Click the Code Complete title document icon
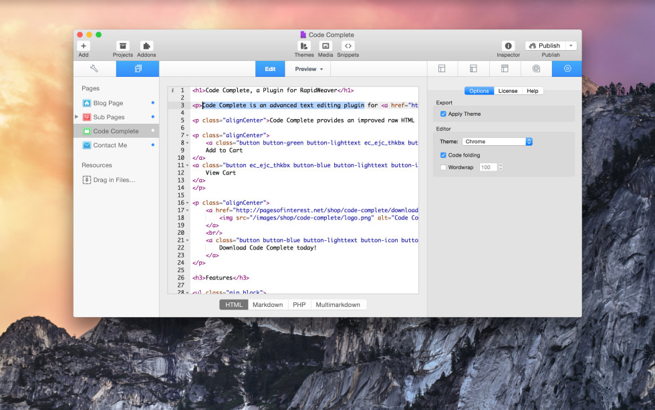This screenshot has height=410, width=655. pos(303,35)
